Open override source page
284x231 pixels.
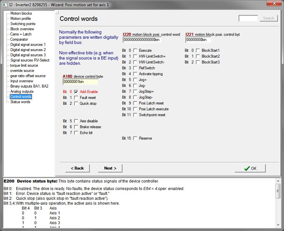click(22, 71)
